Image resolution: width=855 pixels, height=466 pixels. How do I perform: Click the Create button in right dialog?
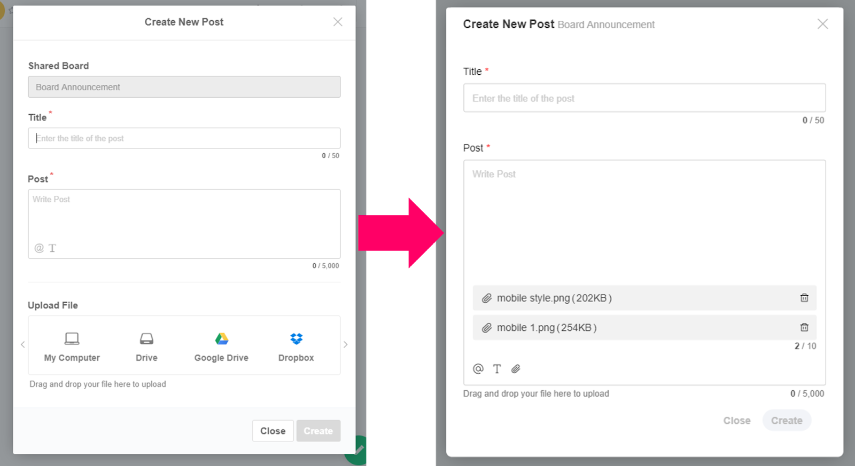(x=787, y=421)
